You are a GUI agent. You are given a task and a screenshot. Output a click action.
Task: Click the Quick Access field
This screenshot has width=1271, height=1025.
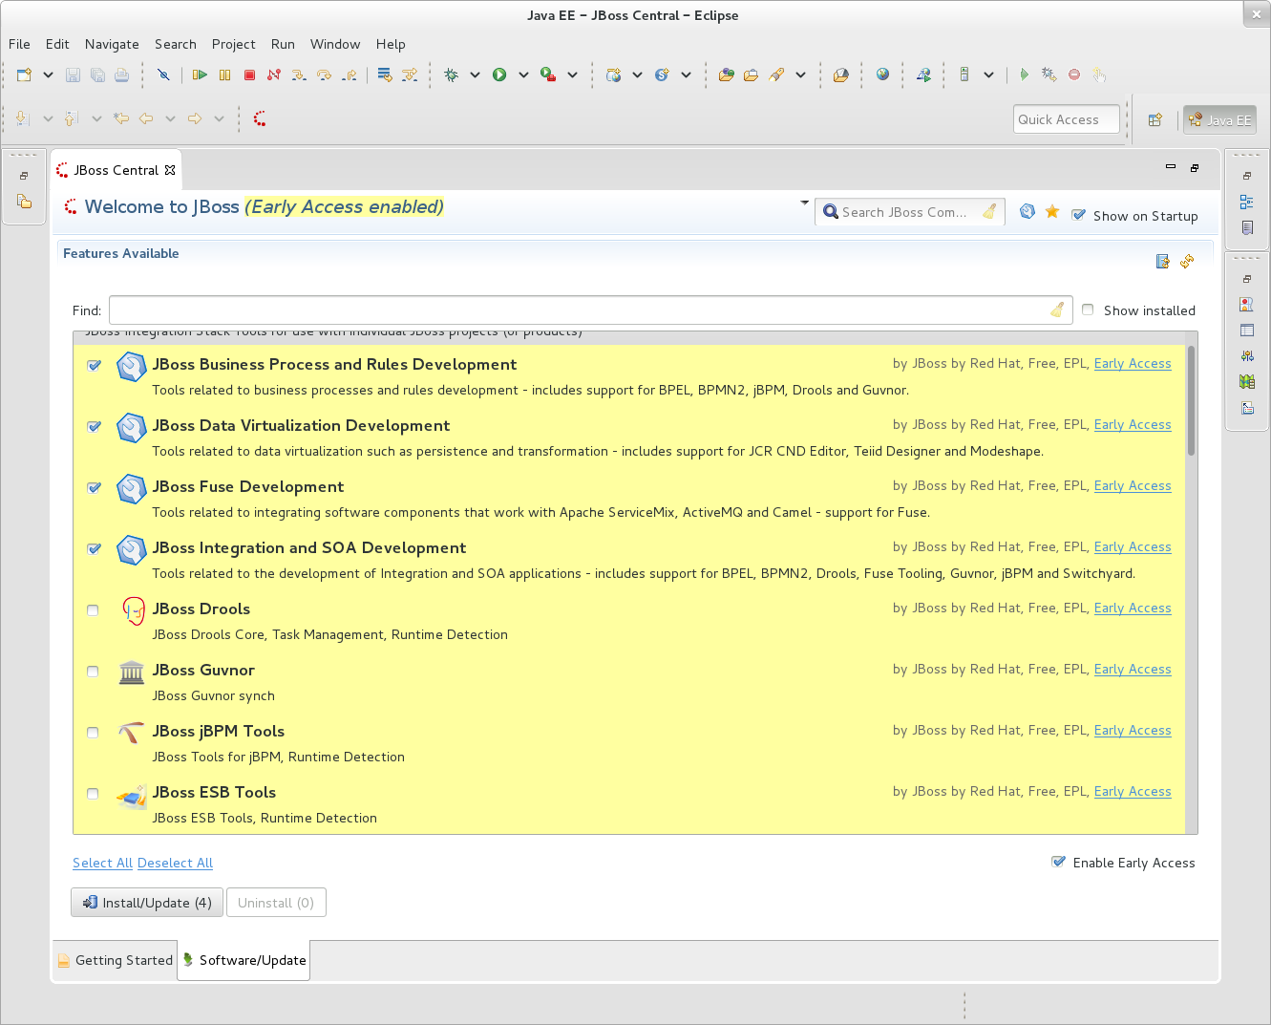[1066, 119]
